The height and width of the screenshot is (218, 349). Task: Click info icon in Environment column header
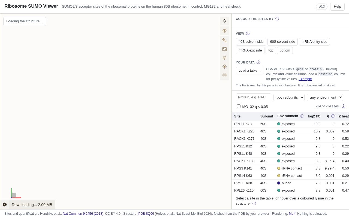(x=302, y=116)
